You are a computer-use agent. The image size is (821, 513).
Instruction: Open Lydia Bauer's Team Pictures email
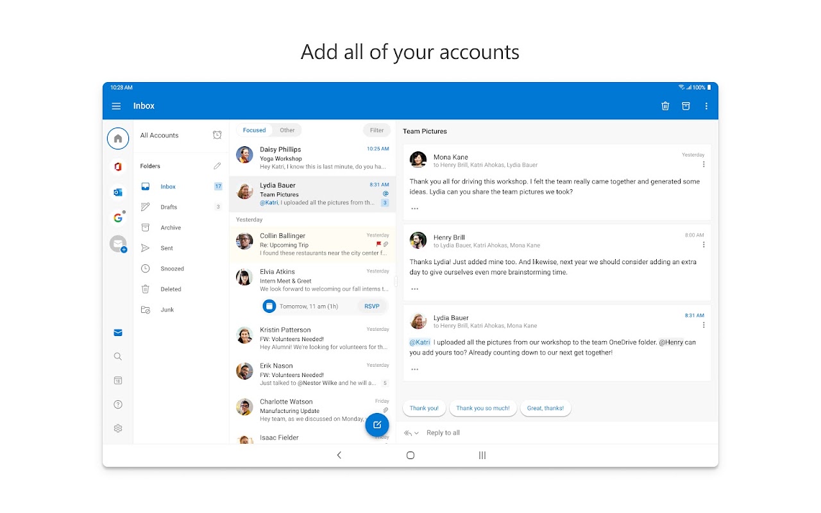[313, 194]
